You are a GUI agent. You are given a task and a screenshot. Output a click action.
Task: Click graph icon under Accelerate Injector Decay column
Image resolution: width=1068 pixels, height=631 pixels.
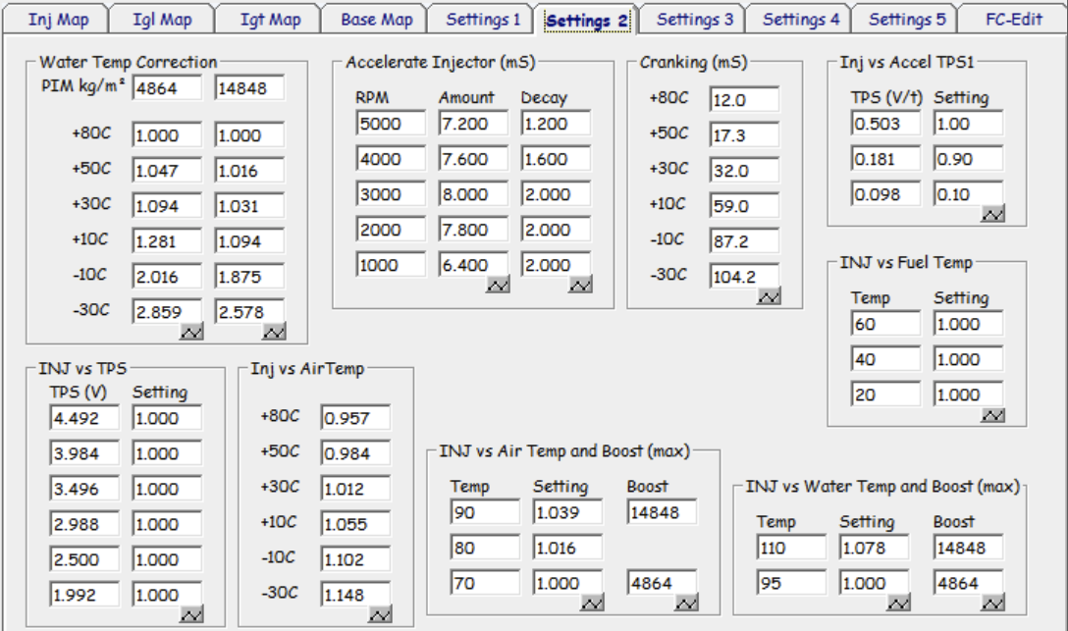tap(580, 285)
